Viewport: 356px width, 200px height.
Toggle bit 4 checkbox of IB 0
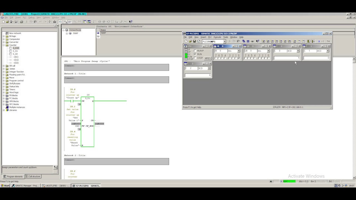point(225,58)
